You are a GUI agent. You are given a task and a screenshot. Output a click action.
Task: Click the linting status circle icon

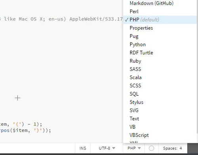click(151, 148)
